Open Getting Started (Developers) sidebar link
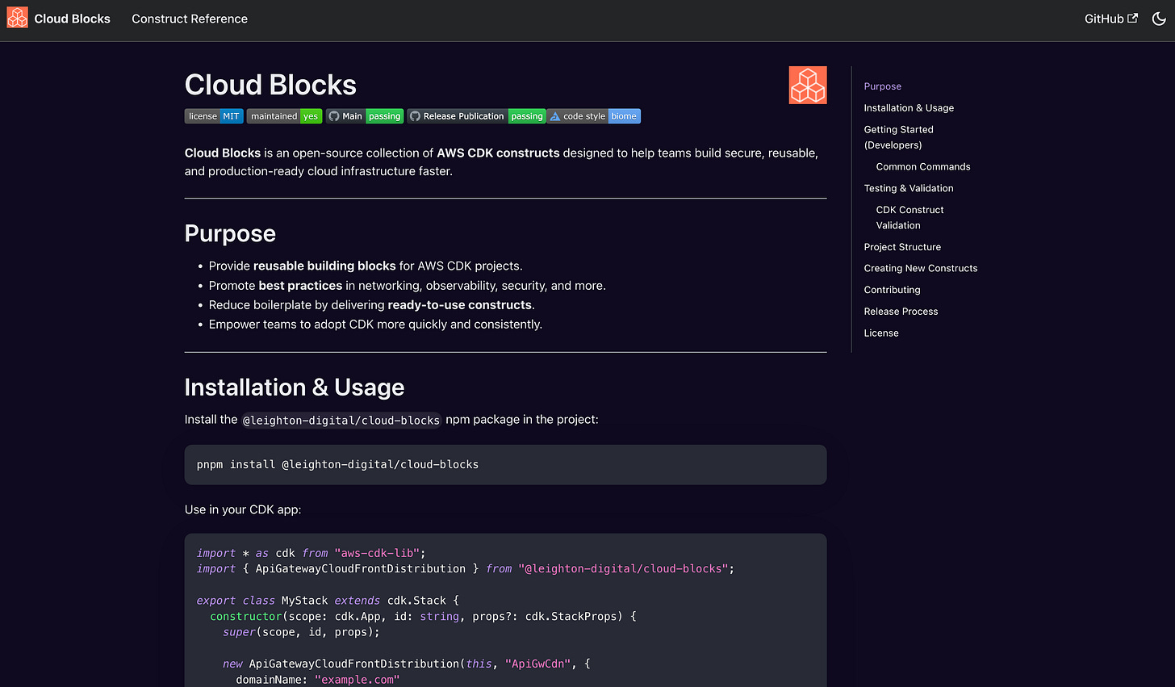The width and height of the screenshot is (1175, 687). click(x=899, y=137)
